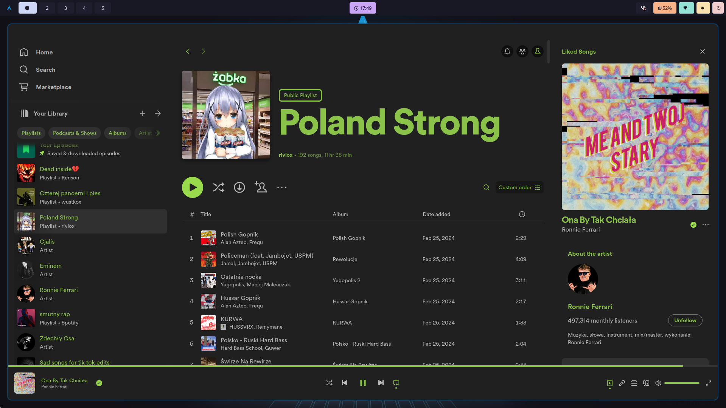This screenshot has height=408, width=726.
Task: Open Ona By Tak Chciała title link
Action: [x=599, y=220]
